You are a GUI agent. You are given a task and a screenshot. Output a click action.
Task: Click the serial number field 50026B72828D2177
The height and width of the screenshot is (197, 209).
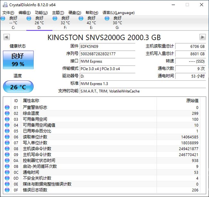pyautogui.click(x=107, y=54)
